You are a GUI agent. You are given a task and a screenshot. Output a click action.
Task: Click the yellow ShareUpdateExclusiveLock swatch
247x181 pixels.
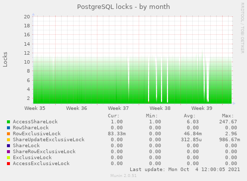(x=8, y=140)
